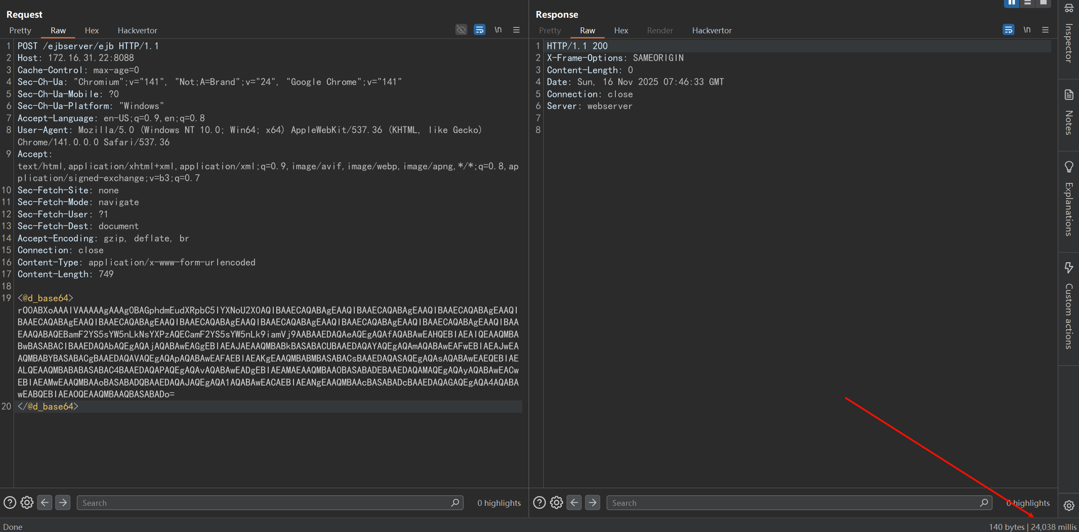Image resolution: width=1079 pixels, height=532 pixels.
Task: Open the request search help icon
Action: (10, 502)
